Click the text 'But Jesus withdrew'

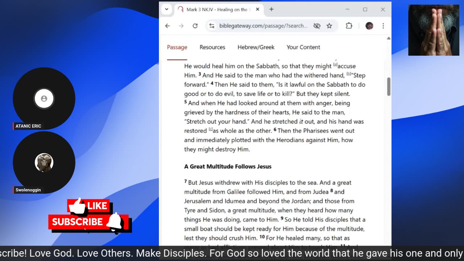pyautogui.click(x=212, y=183)
